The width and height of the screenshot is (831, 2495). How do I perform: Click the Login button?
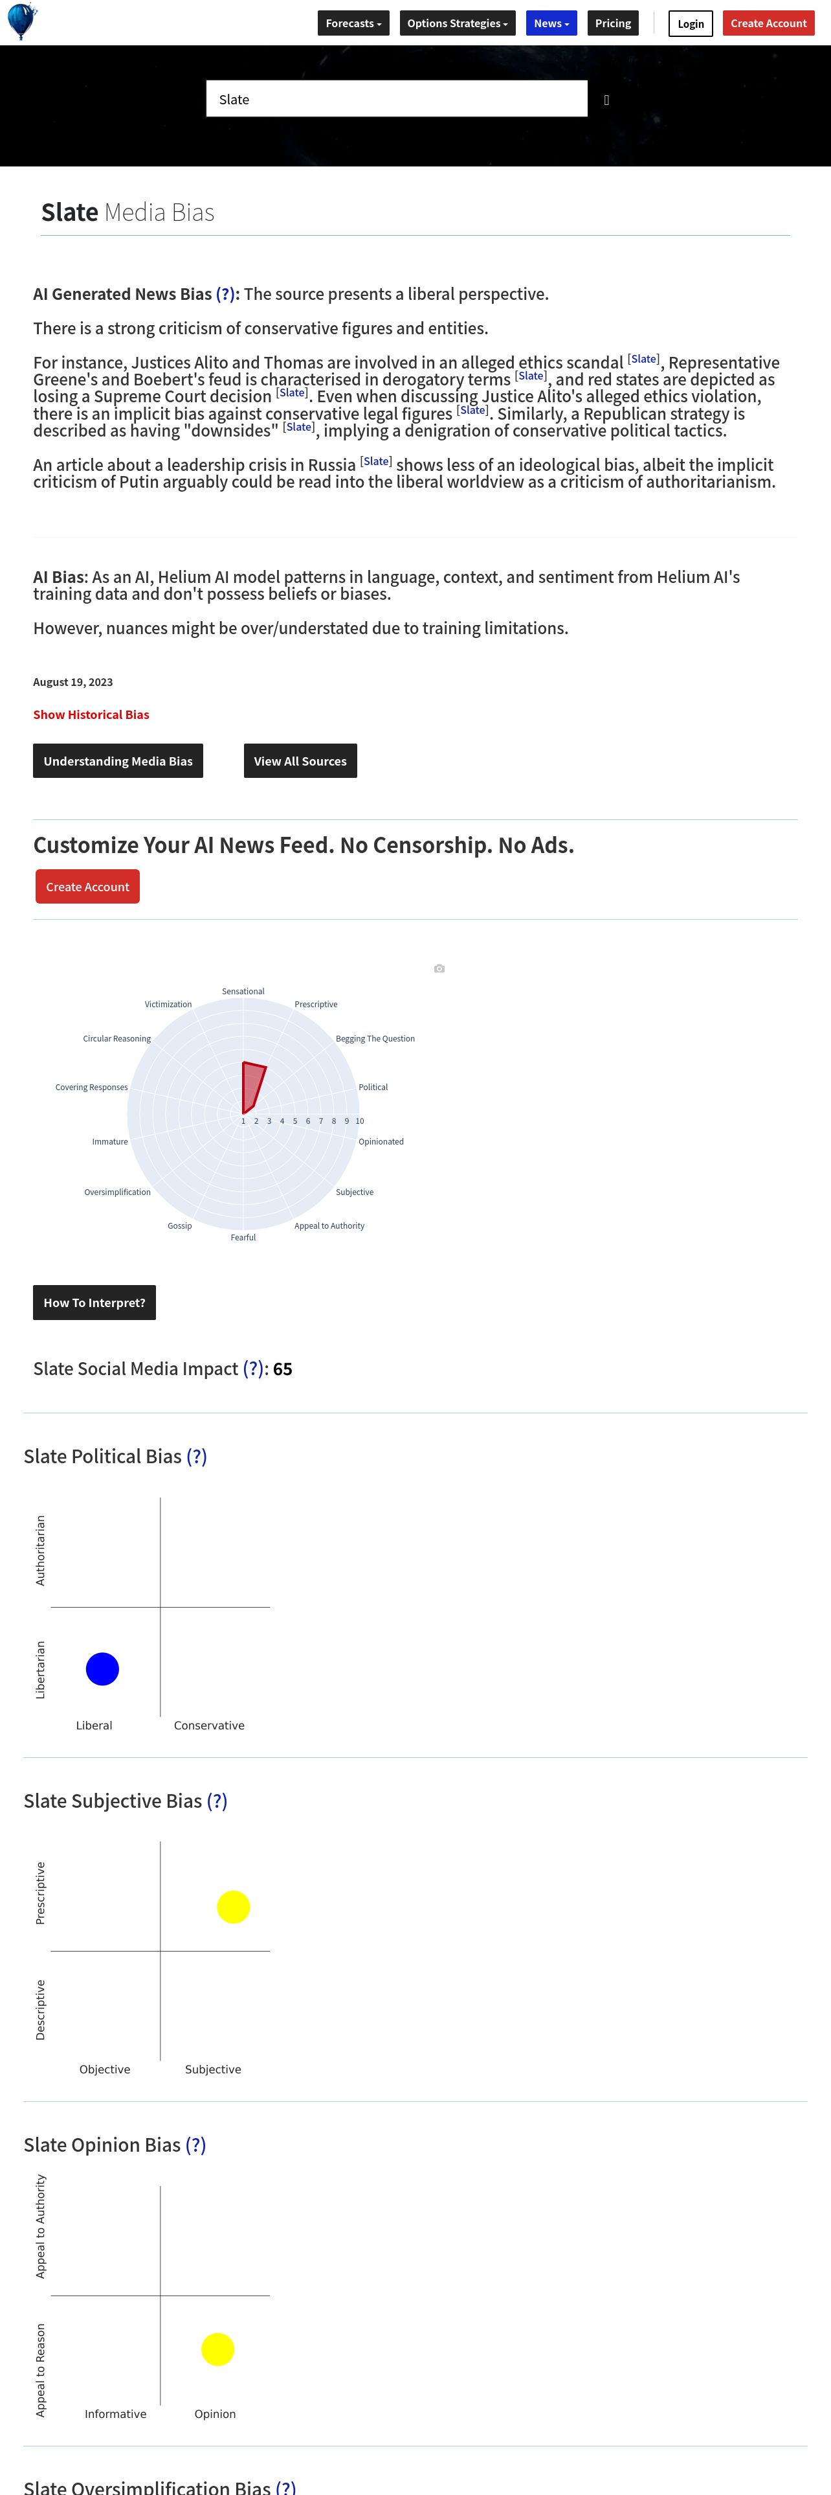(x=691, y=23)
